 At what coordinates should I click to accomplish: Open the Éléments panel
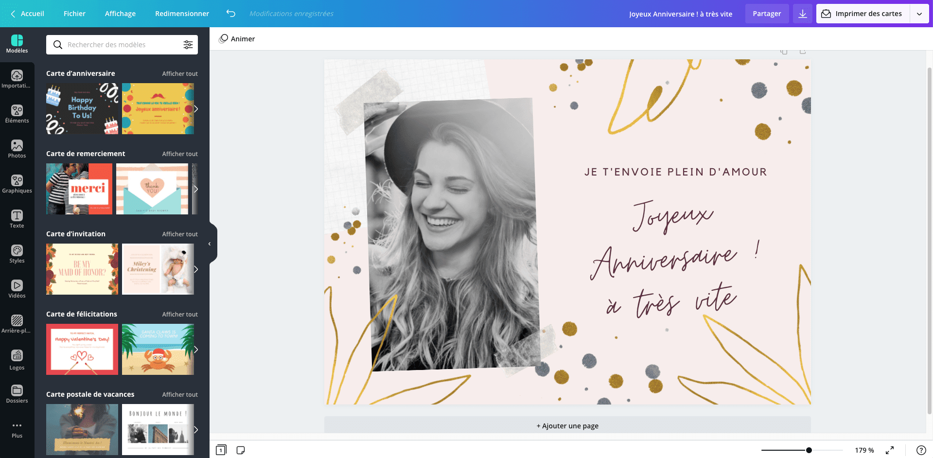(x=17, y=114)
